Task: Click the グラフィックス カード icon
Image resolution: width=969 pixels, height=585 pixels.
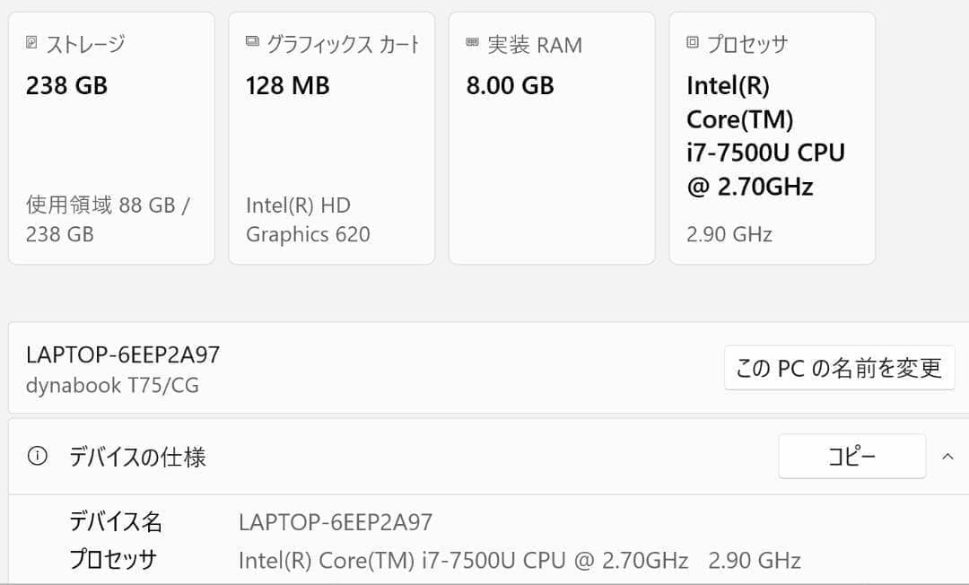Action: 251,39
